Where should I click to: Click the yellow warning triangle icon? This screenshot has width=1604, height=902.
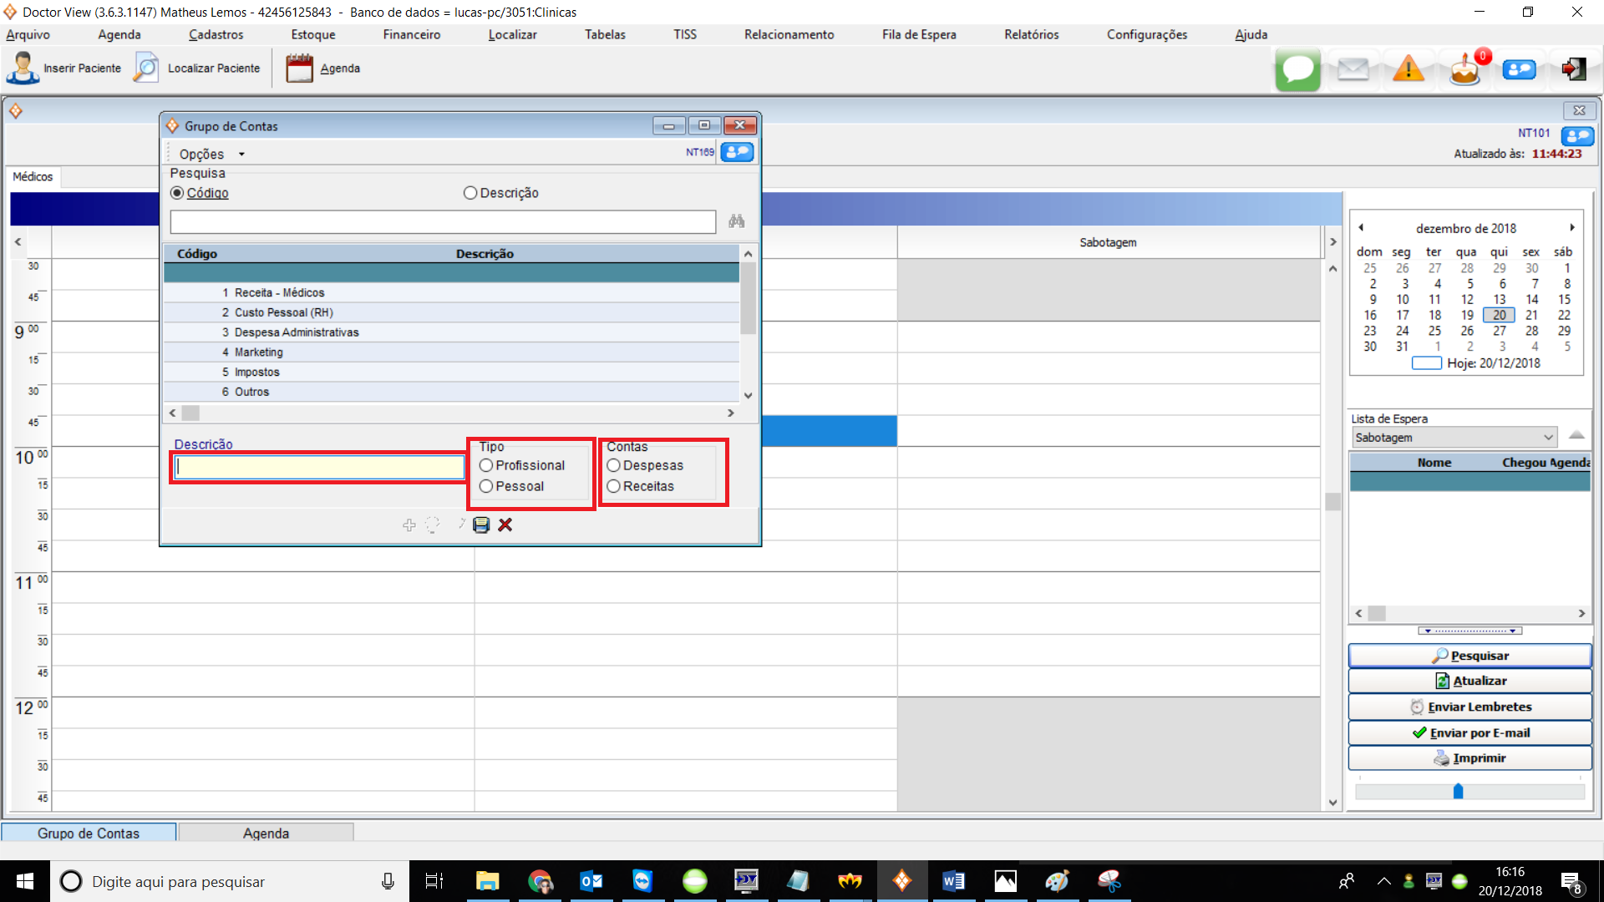pyautogui.click(x=1409, y=69)
